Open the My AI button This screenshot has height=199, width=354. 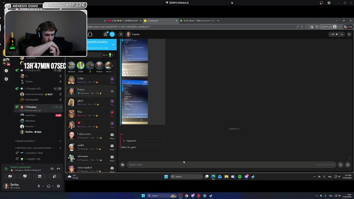tap(108, 55)
